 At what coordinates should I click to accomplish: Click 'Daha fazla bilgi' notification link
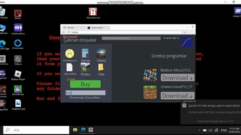(x=216, y=121)
